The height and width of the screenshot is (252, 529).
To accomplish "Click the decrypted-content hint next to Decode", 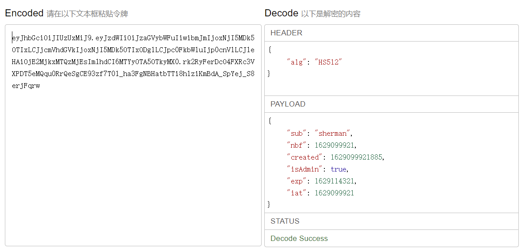I will [331, 14].
